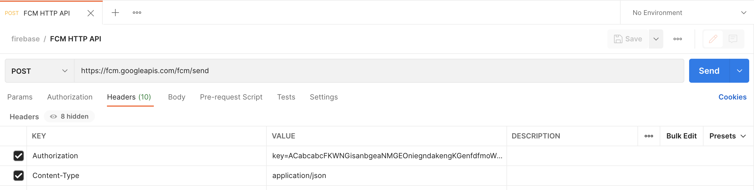Uncheck the Content-Type header checkbox
The image size is (754, 190).
coord(19,176)
